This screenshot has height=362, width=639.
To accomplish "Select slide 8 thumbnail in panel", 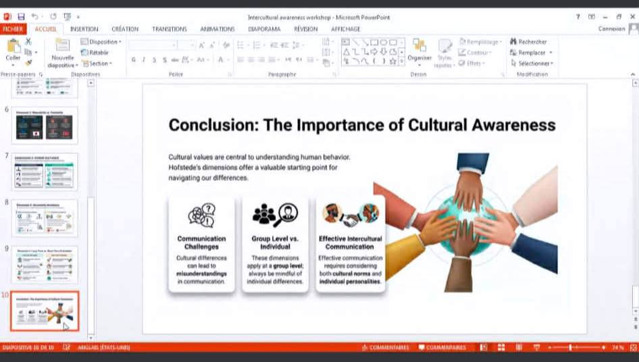I will point(45,217).
